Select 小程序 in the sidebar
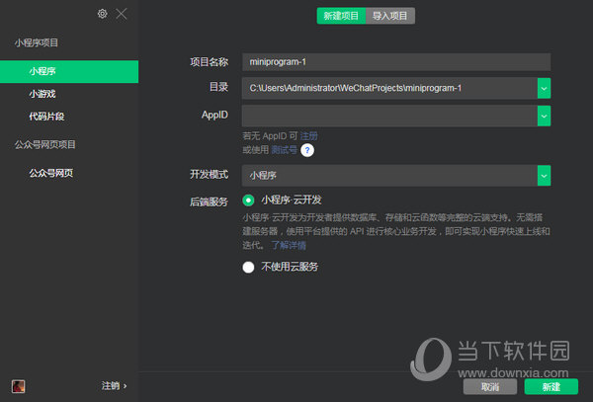The image size is (593, 402). tap(69, 71)
